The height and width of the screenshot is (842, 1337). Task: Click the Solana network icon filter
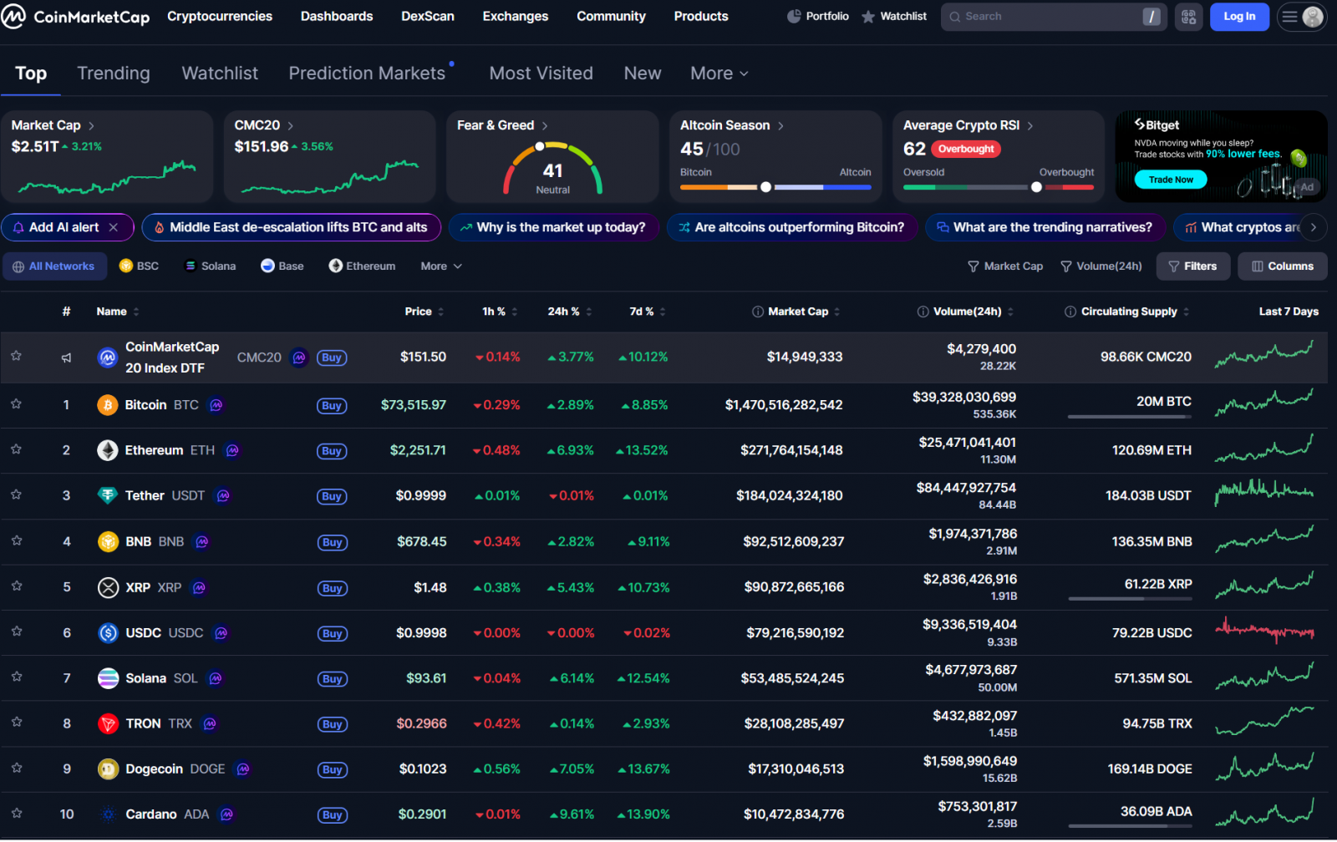coord(191,266)
